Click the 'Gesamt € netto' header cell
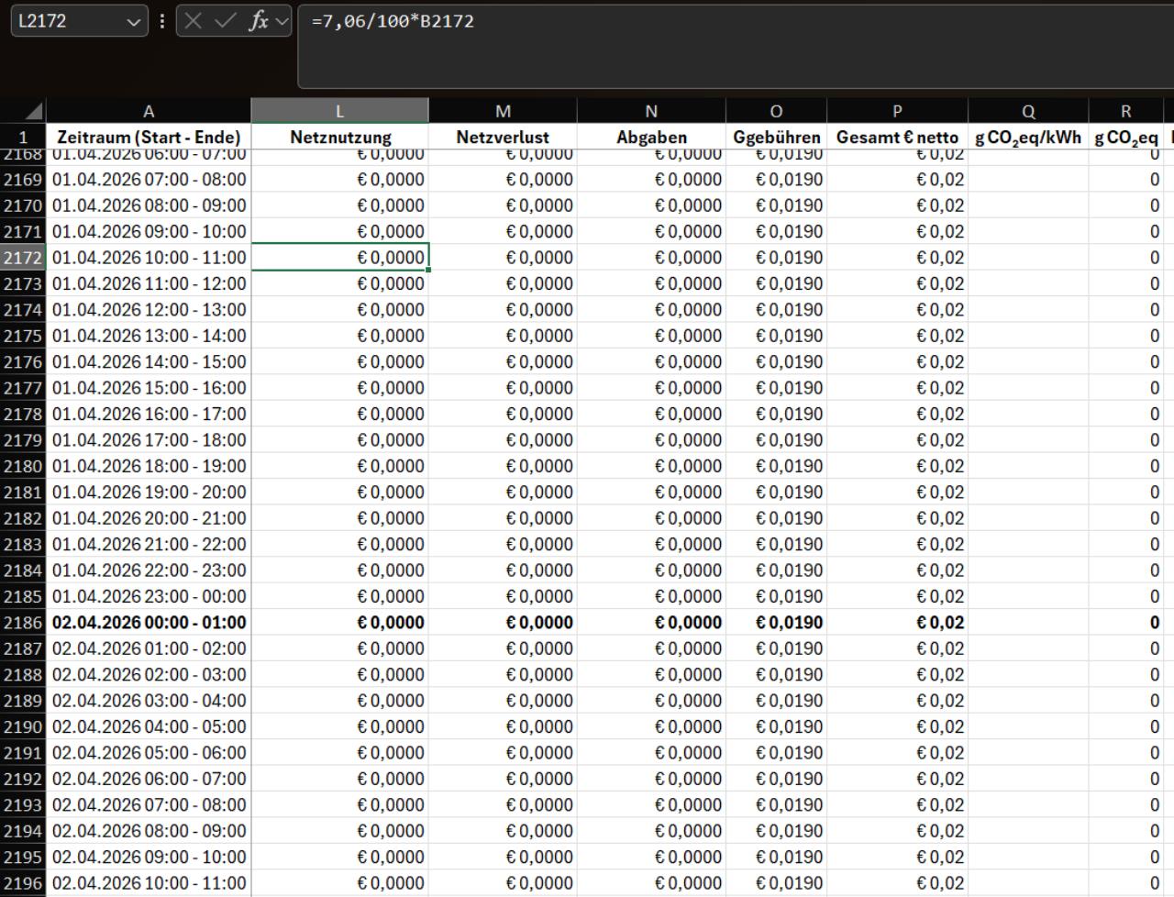The image size is (1174, 897). (897, 137)
